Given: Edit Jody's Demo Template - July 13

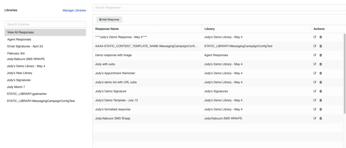Looking at the screenshot, I should point(315,100).
